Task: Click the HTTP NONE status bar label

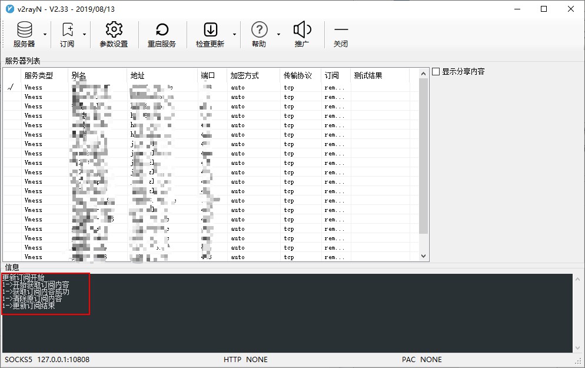Action: [x=247, y=359]
